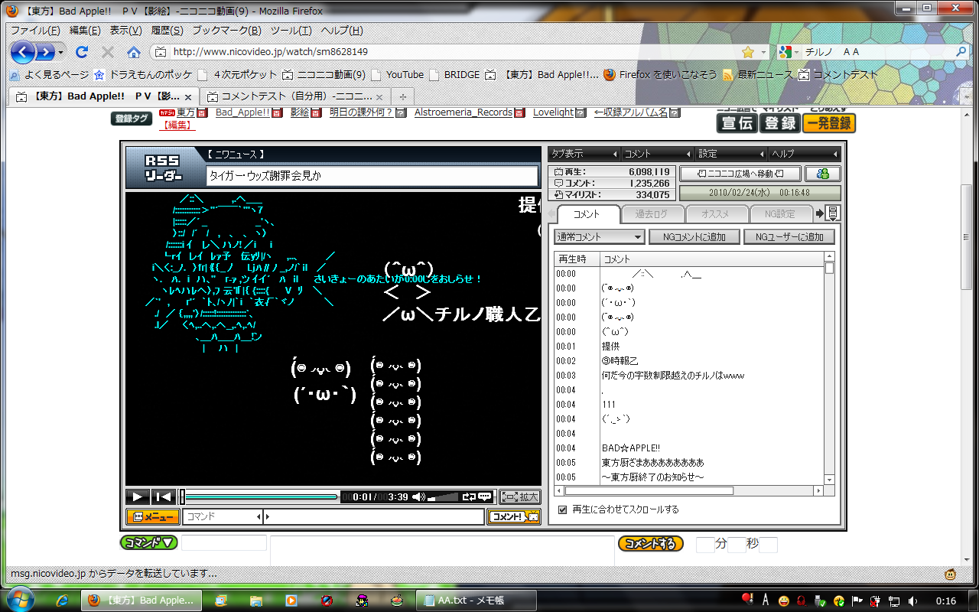
Task: Click the orange コメントする button
Action: click(x=650, y=544)
